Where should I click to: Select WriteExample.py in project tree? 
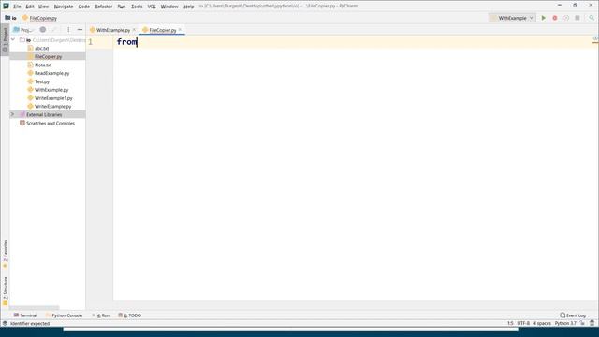[52, 107]
